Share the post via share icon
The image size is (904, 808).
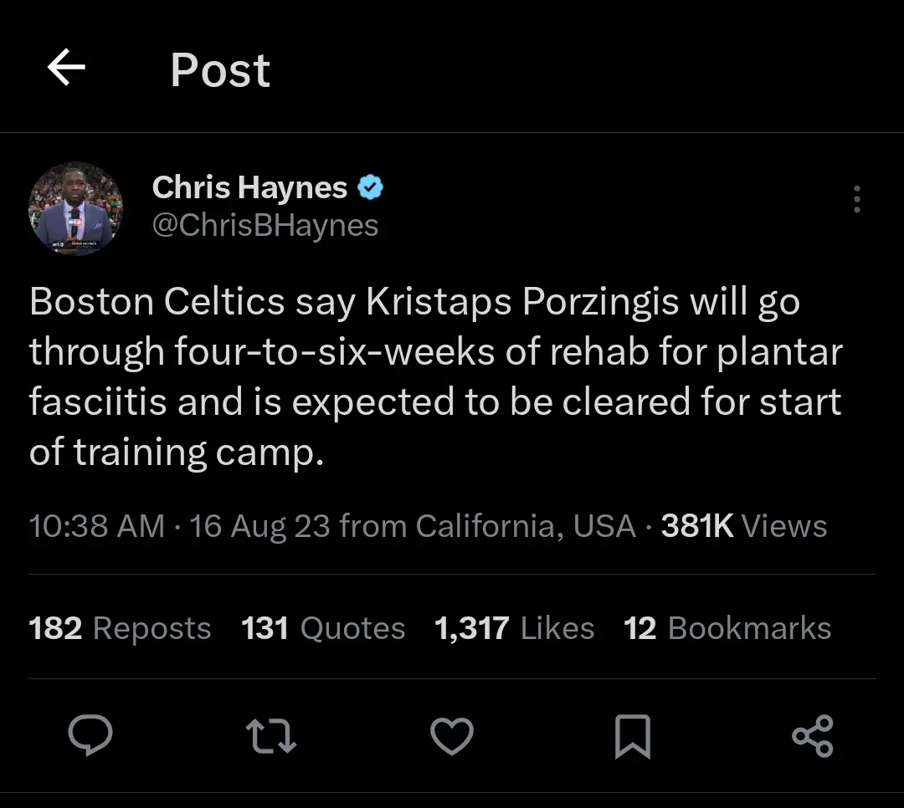point(813,736)
